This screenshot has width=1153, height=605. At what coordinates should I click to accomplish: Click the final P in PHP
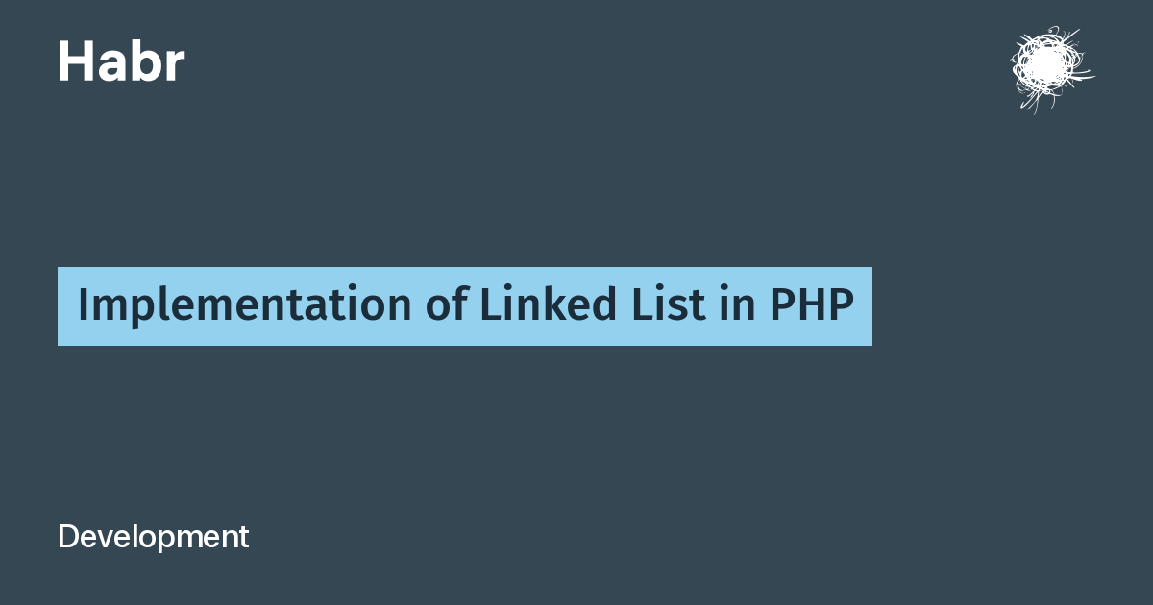[841, 306]
